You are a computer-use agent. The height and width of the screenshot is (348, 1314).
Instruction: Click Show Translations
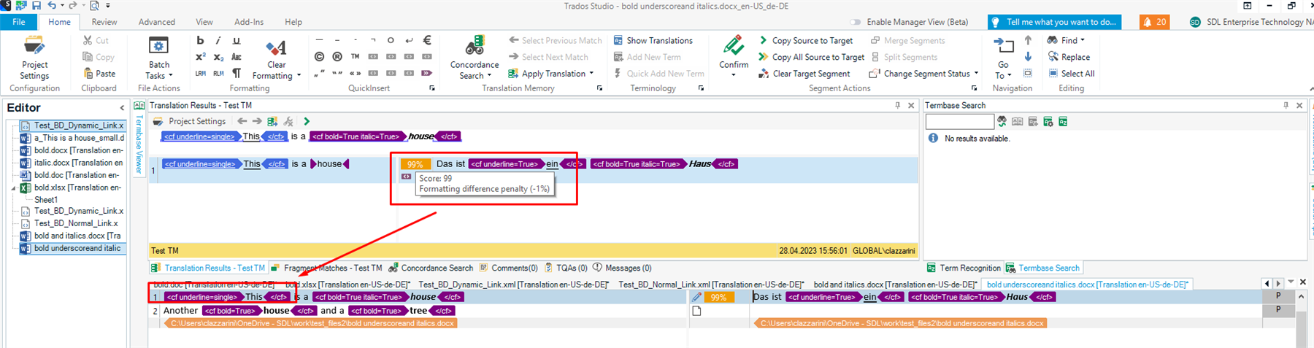coord(653,41)
